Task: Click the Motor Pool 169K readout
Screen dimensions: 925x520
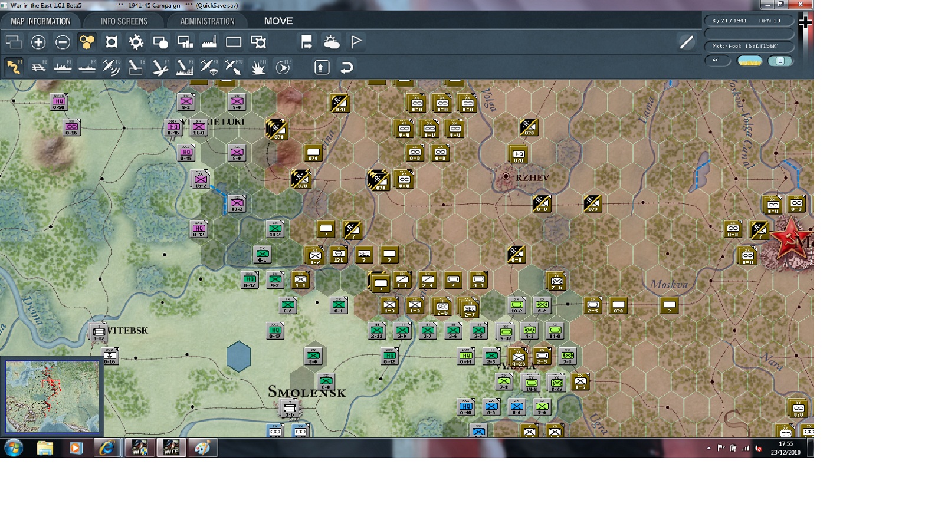Action: click(x=749, y=46)
